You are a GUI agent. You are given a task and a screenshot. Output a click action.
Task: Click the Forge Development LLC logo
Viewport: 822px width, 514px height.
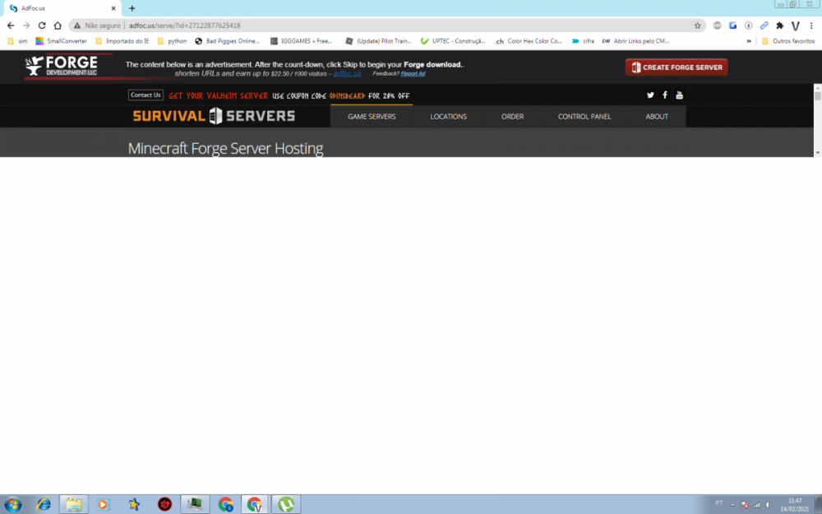pyautogui.click(x=62, y=66)
